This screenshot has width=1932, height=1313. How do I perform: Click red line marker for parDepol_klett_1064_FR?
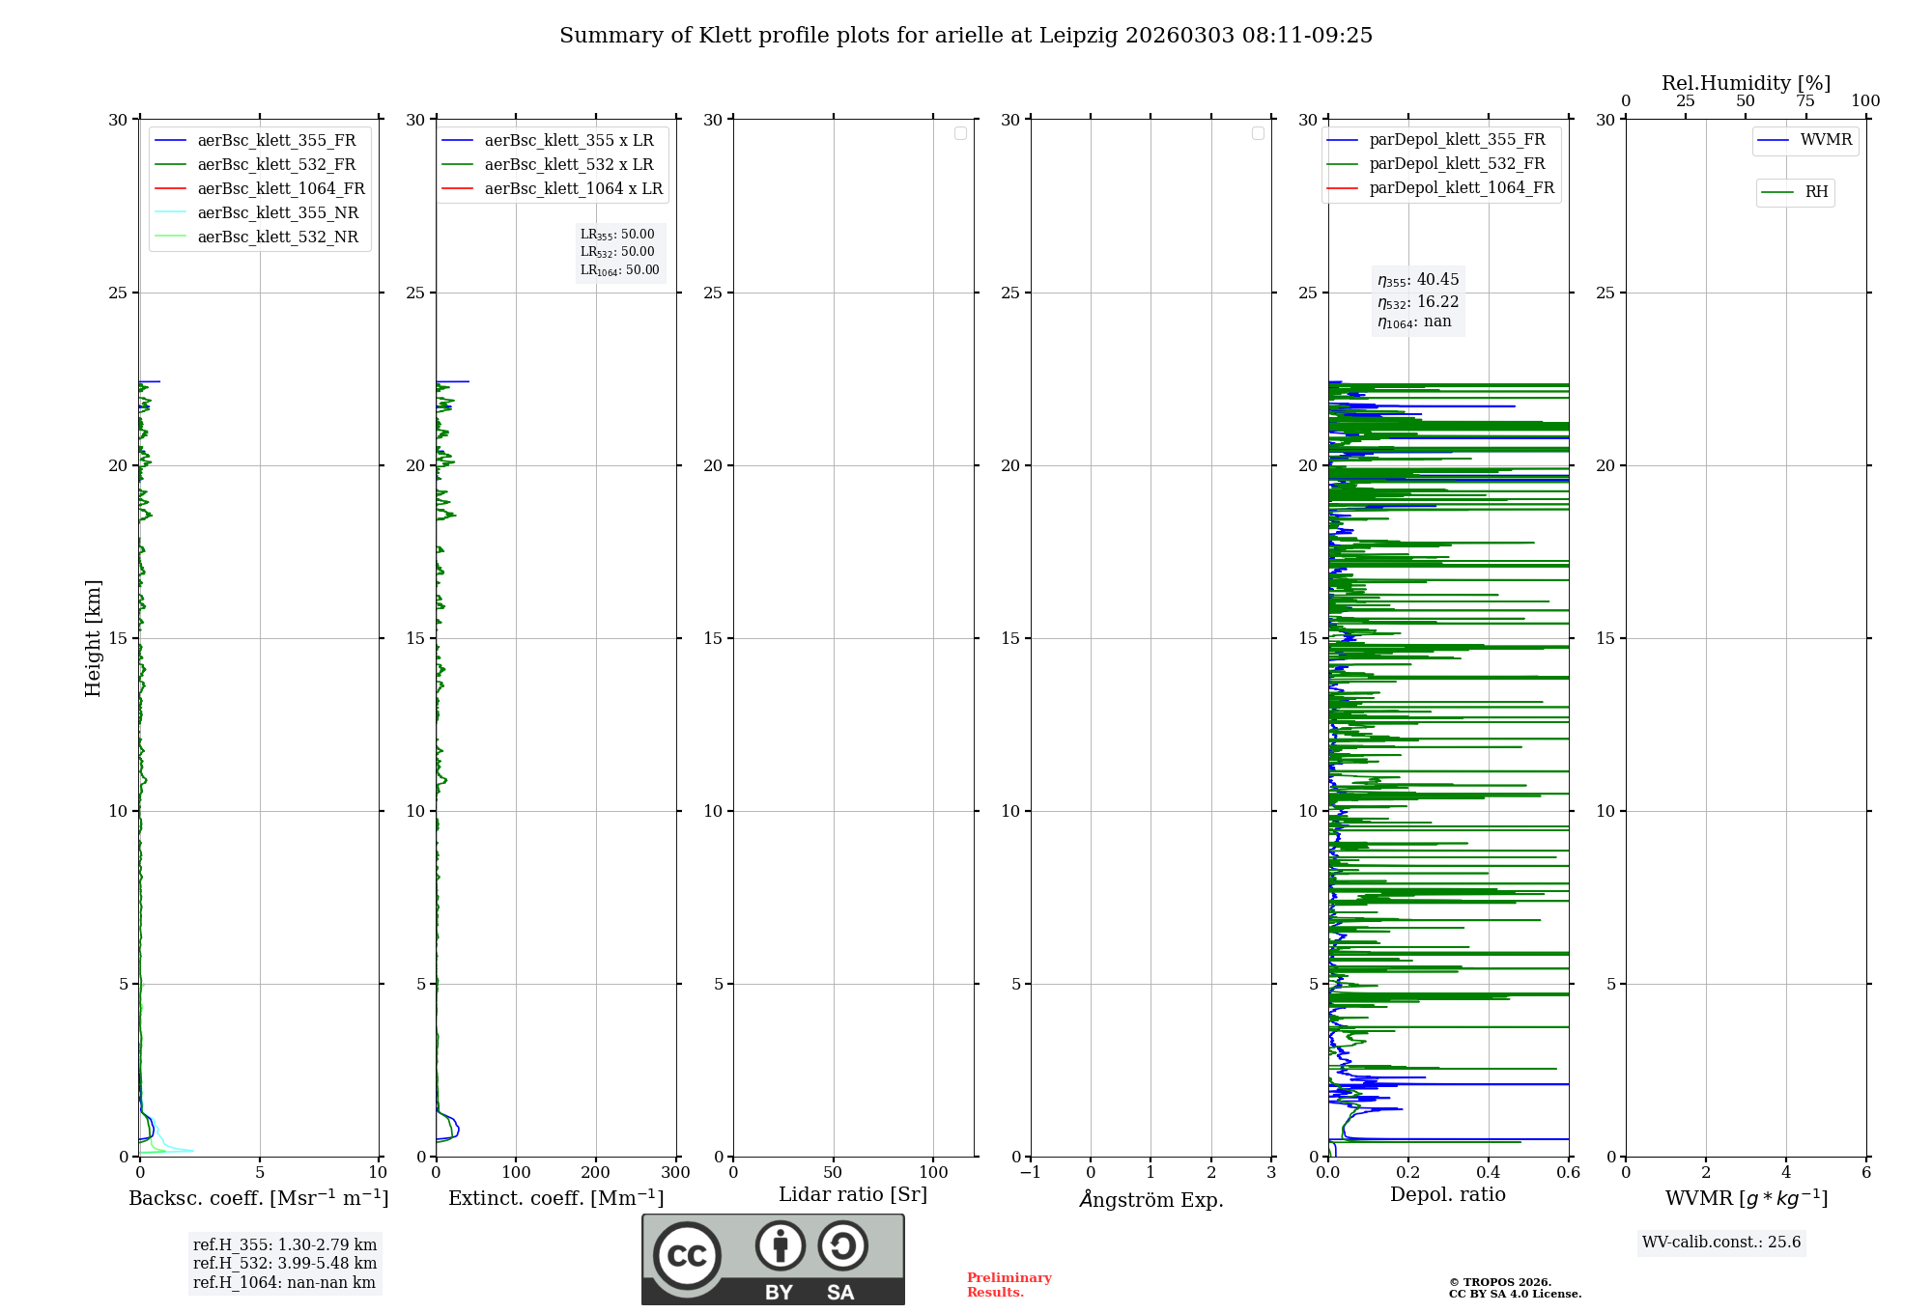pos(1342,188)
